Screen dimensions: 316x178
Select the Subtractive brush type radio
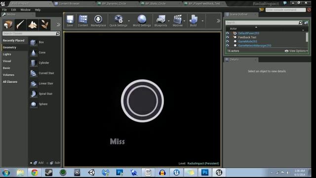point(47,163)
